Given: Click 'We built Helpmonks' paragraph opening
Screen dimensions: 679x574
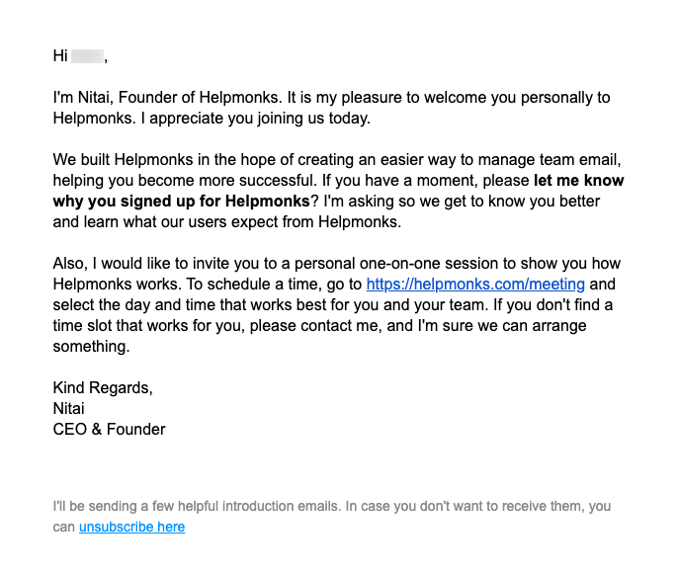Looking at the screenshot, I should point(123,160).
